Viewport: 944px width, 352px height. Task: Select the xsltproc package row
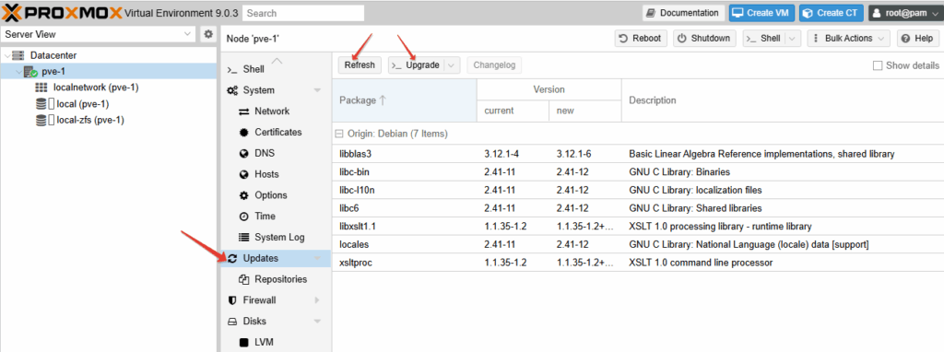click(x=638, y=263)
